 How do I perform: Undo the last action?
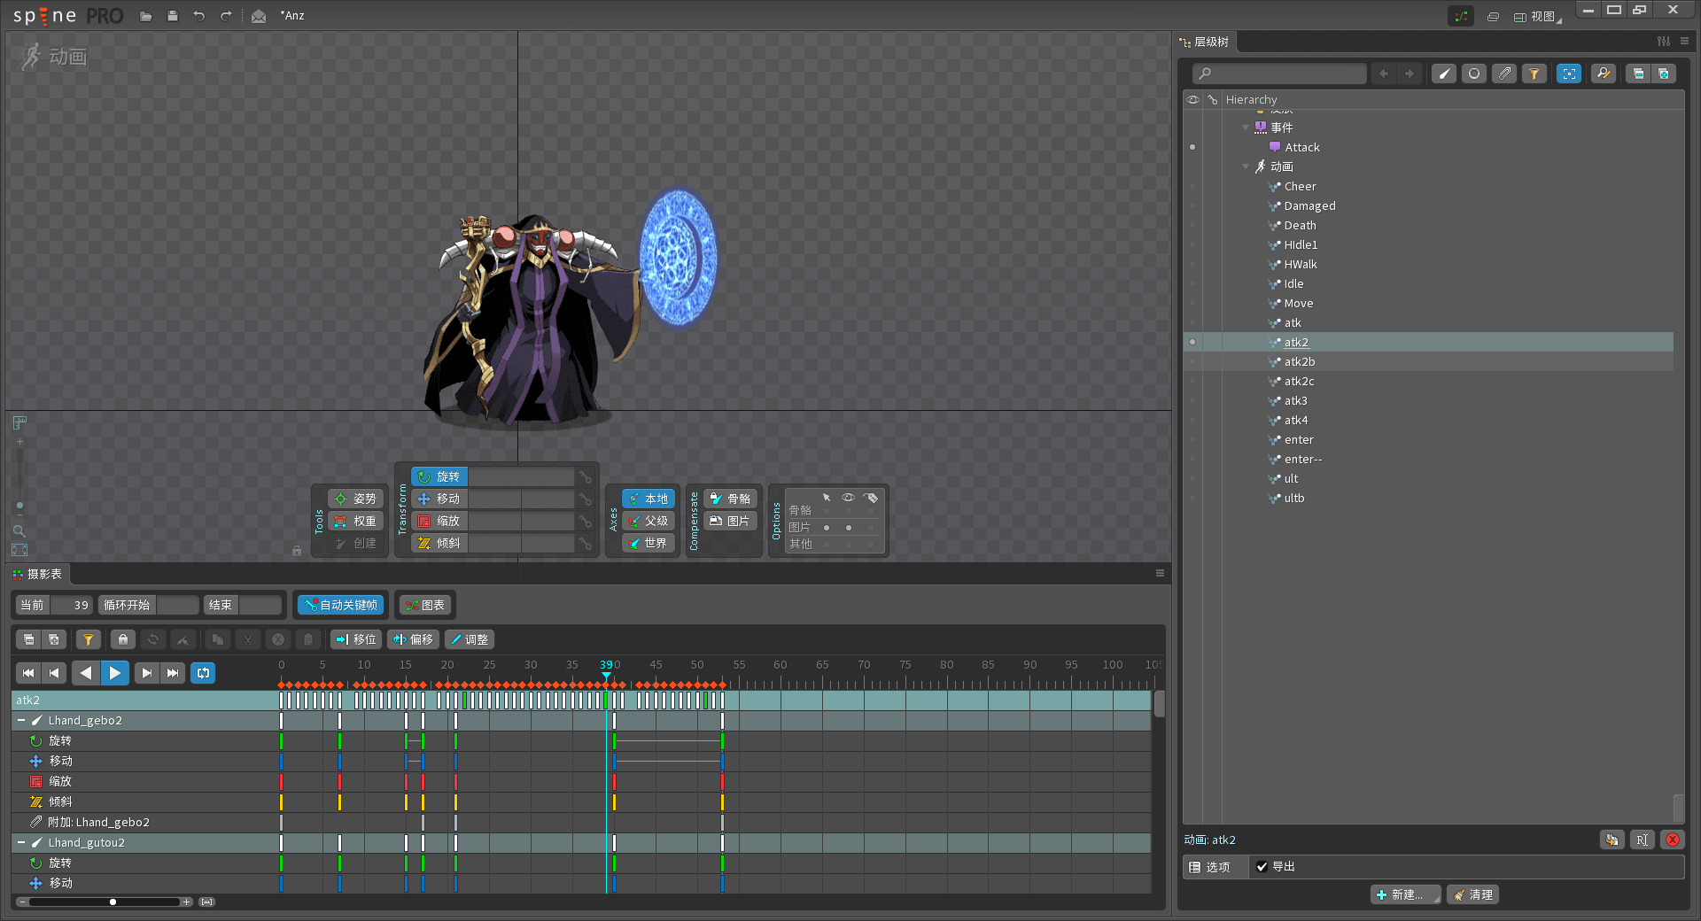click(199, 16)
